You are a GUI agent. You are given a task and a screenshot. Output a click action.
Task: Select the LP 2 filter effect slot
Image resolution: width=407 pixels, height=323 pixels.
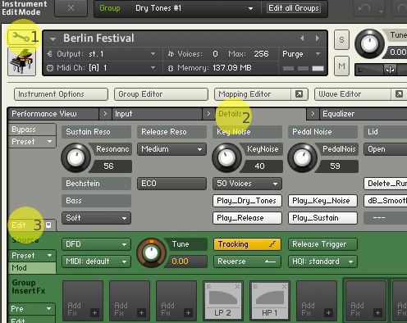point(223,301)
